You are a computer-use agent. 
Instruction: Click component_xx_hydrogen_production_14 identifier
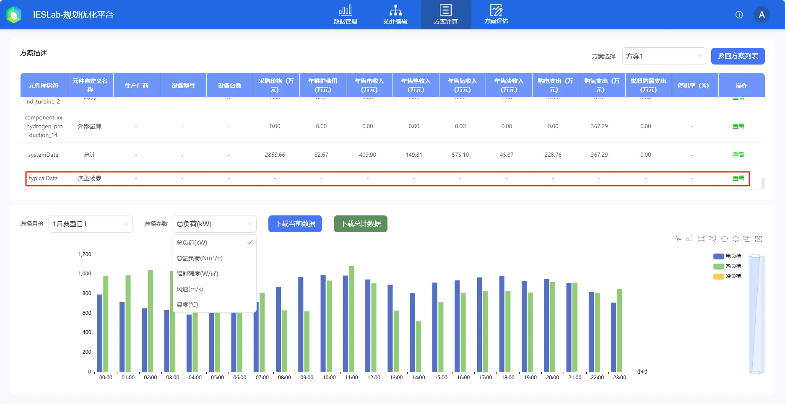(x=43, y=126)
